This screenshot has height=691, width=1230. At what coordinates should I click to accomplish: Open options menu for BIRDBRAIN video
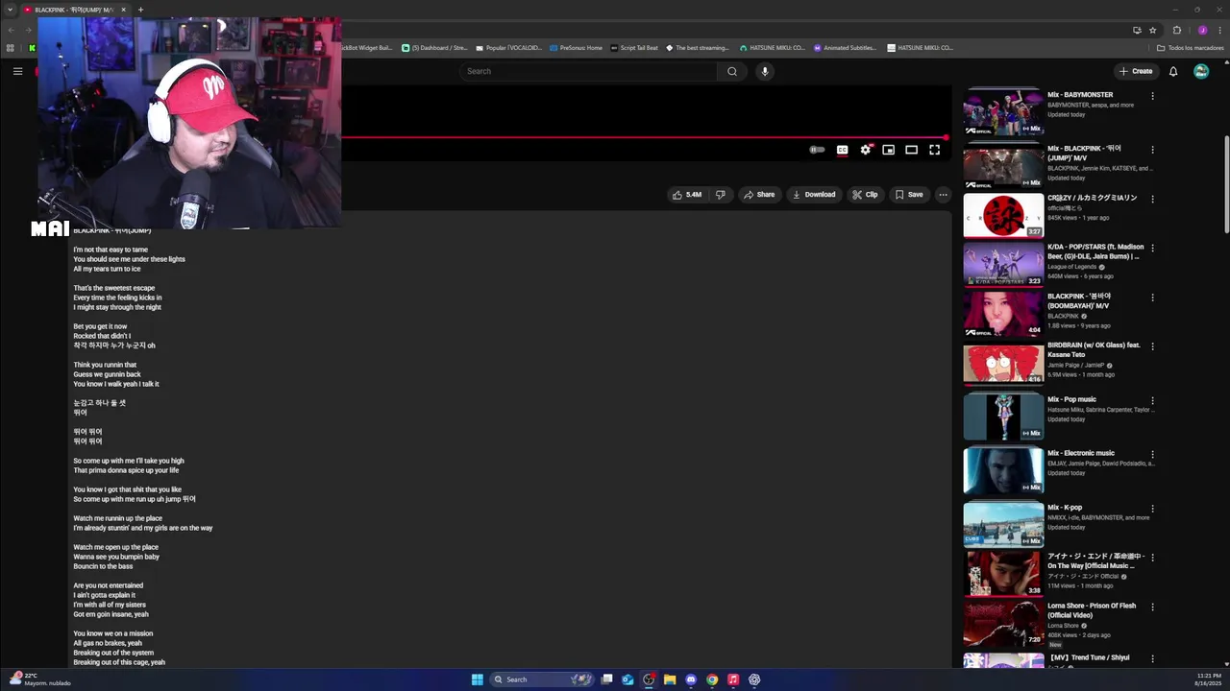(x=1152, y=346)
